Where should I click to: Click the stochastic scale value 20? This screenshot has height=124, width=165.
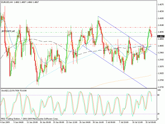(158, 114)
